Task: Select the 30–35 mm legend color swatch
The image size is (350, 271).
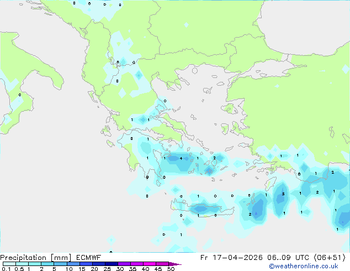Action: 124,264
